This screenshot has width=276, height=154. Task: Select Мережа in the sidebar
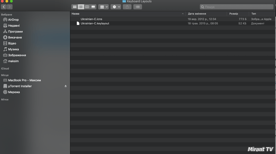point(14,92)
